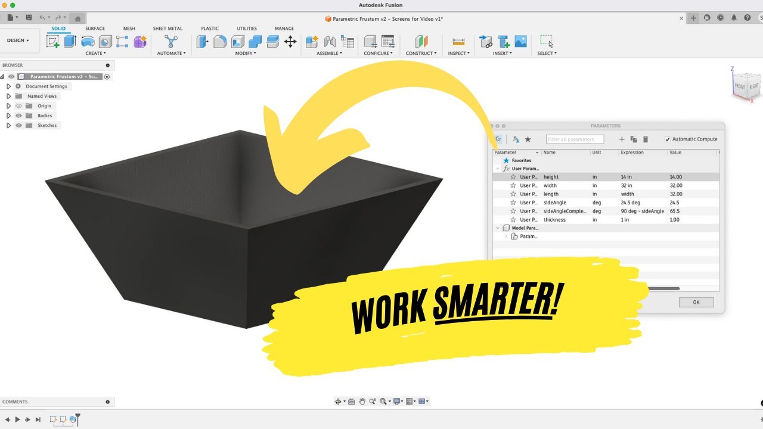This screenshot has height=429, width=763.
Task: Play the timeline
Action: coord(17,420)
